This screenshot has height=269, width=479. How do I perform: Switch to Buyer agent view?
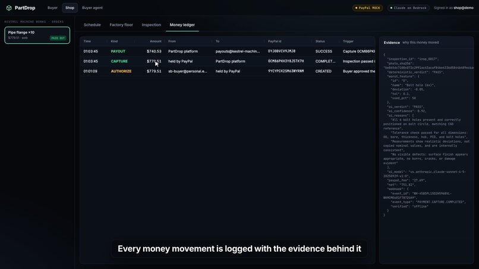pyautogui.click(x=92, y=8)
